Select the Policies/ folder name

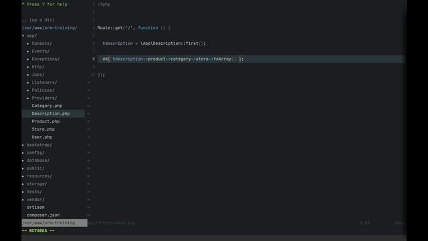pos(43,90)
